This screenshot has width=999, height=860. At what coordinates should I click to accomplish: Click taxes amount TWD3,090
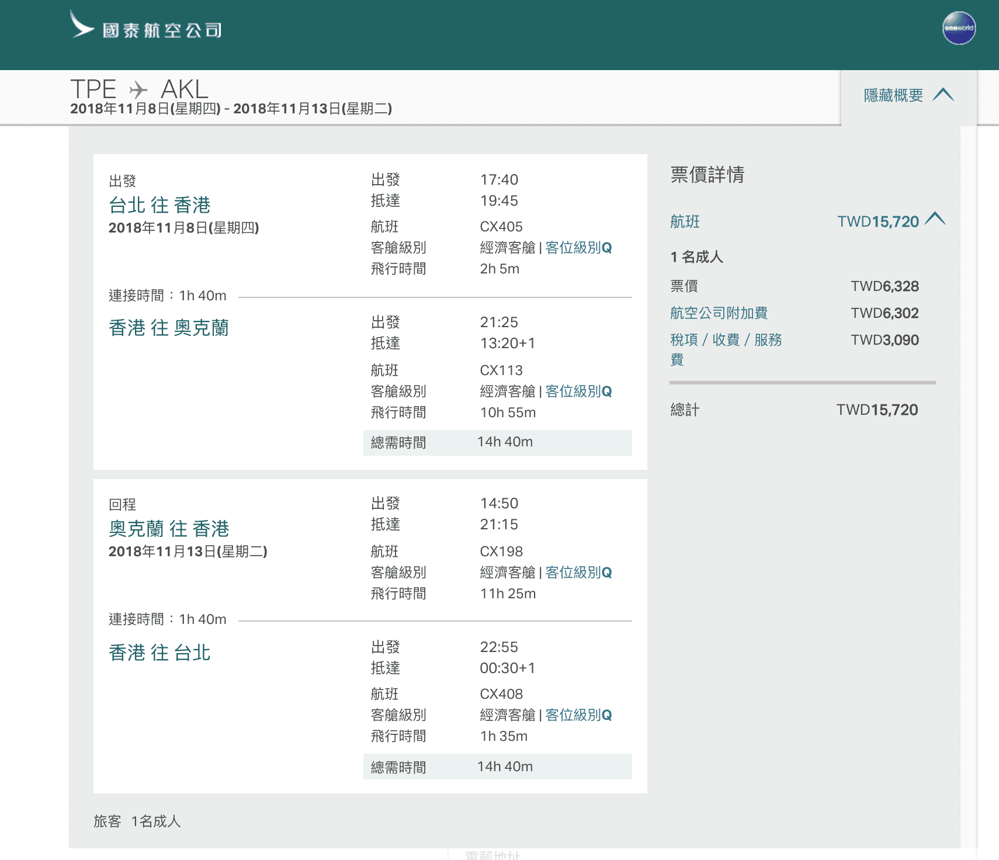click(884, 340)
